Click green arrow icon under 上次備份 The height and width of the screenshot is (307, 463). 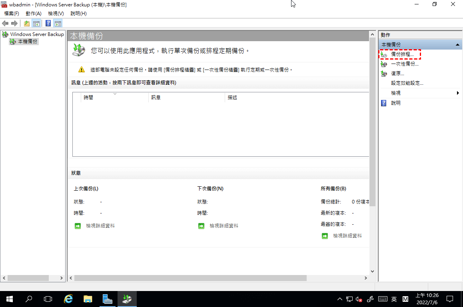pyautogui.click(x=78, y=226)
